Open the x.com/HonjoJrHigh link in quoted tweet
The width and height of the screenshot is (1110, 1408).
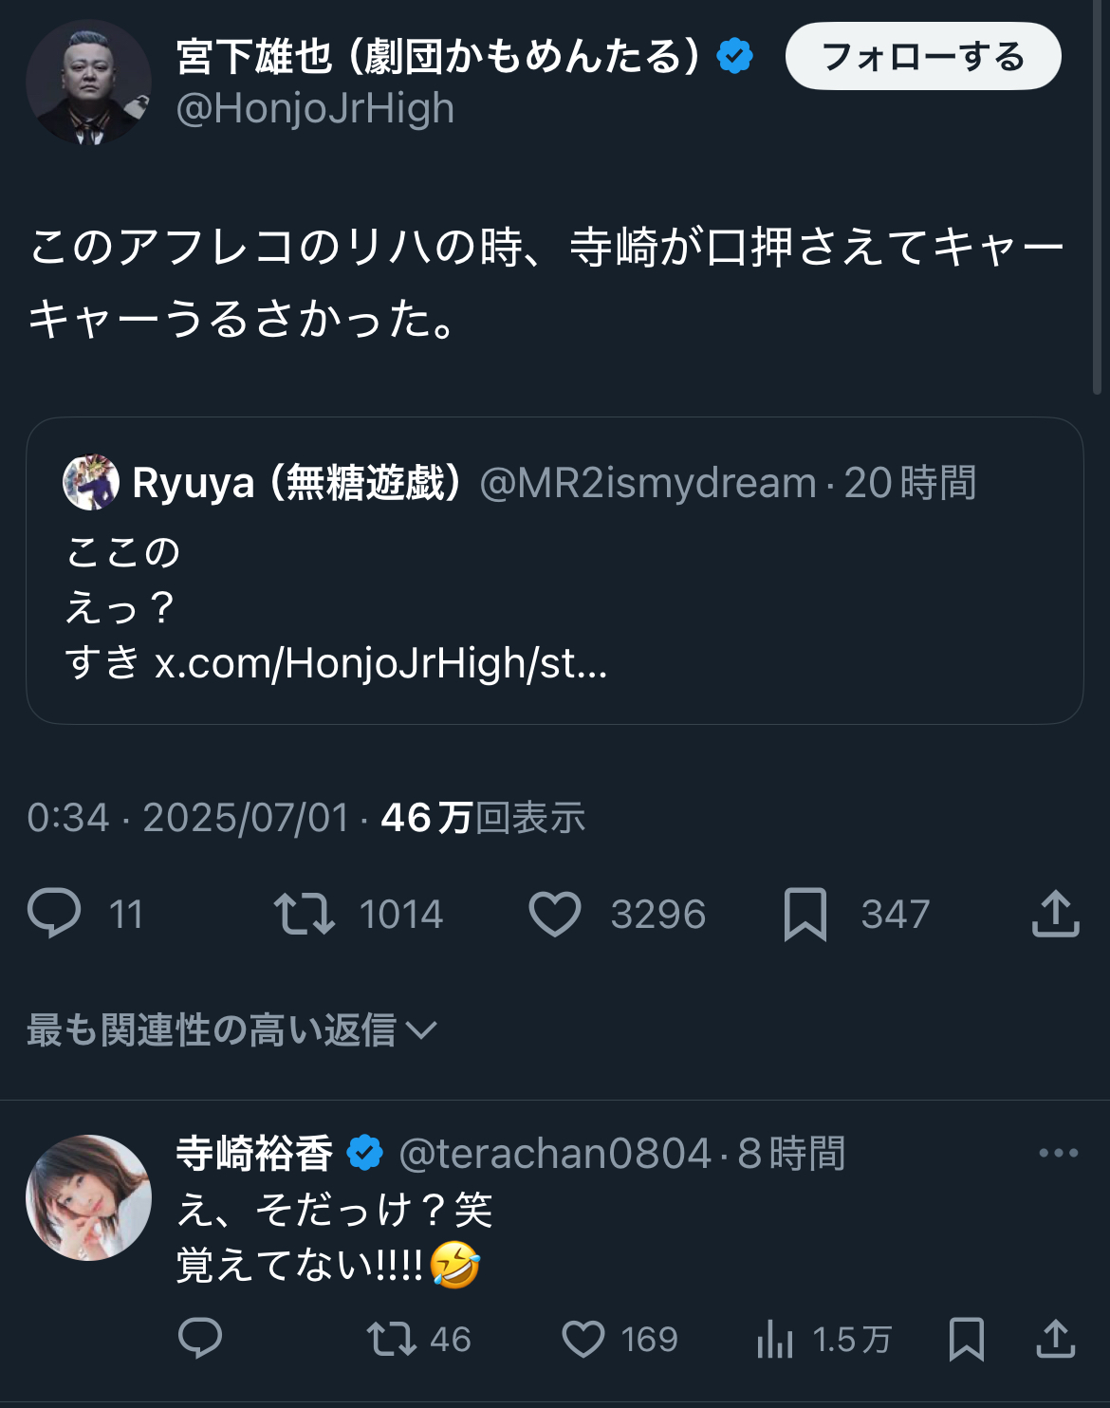(x=381, y=662)
